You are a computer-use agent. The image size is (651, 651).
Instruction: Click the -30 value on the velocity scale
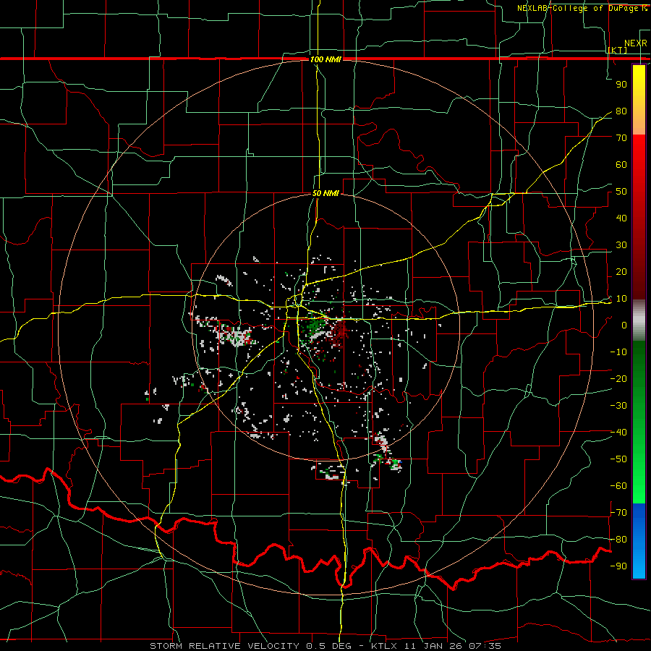coord(618,406)
